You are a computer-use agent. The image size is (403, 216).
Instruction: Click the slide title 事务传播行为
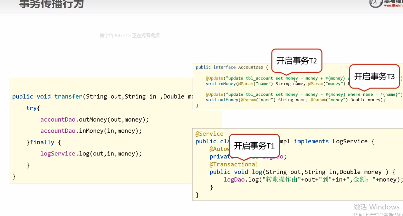click(51, 4)
